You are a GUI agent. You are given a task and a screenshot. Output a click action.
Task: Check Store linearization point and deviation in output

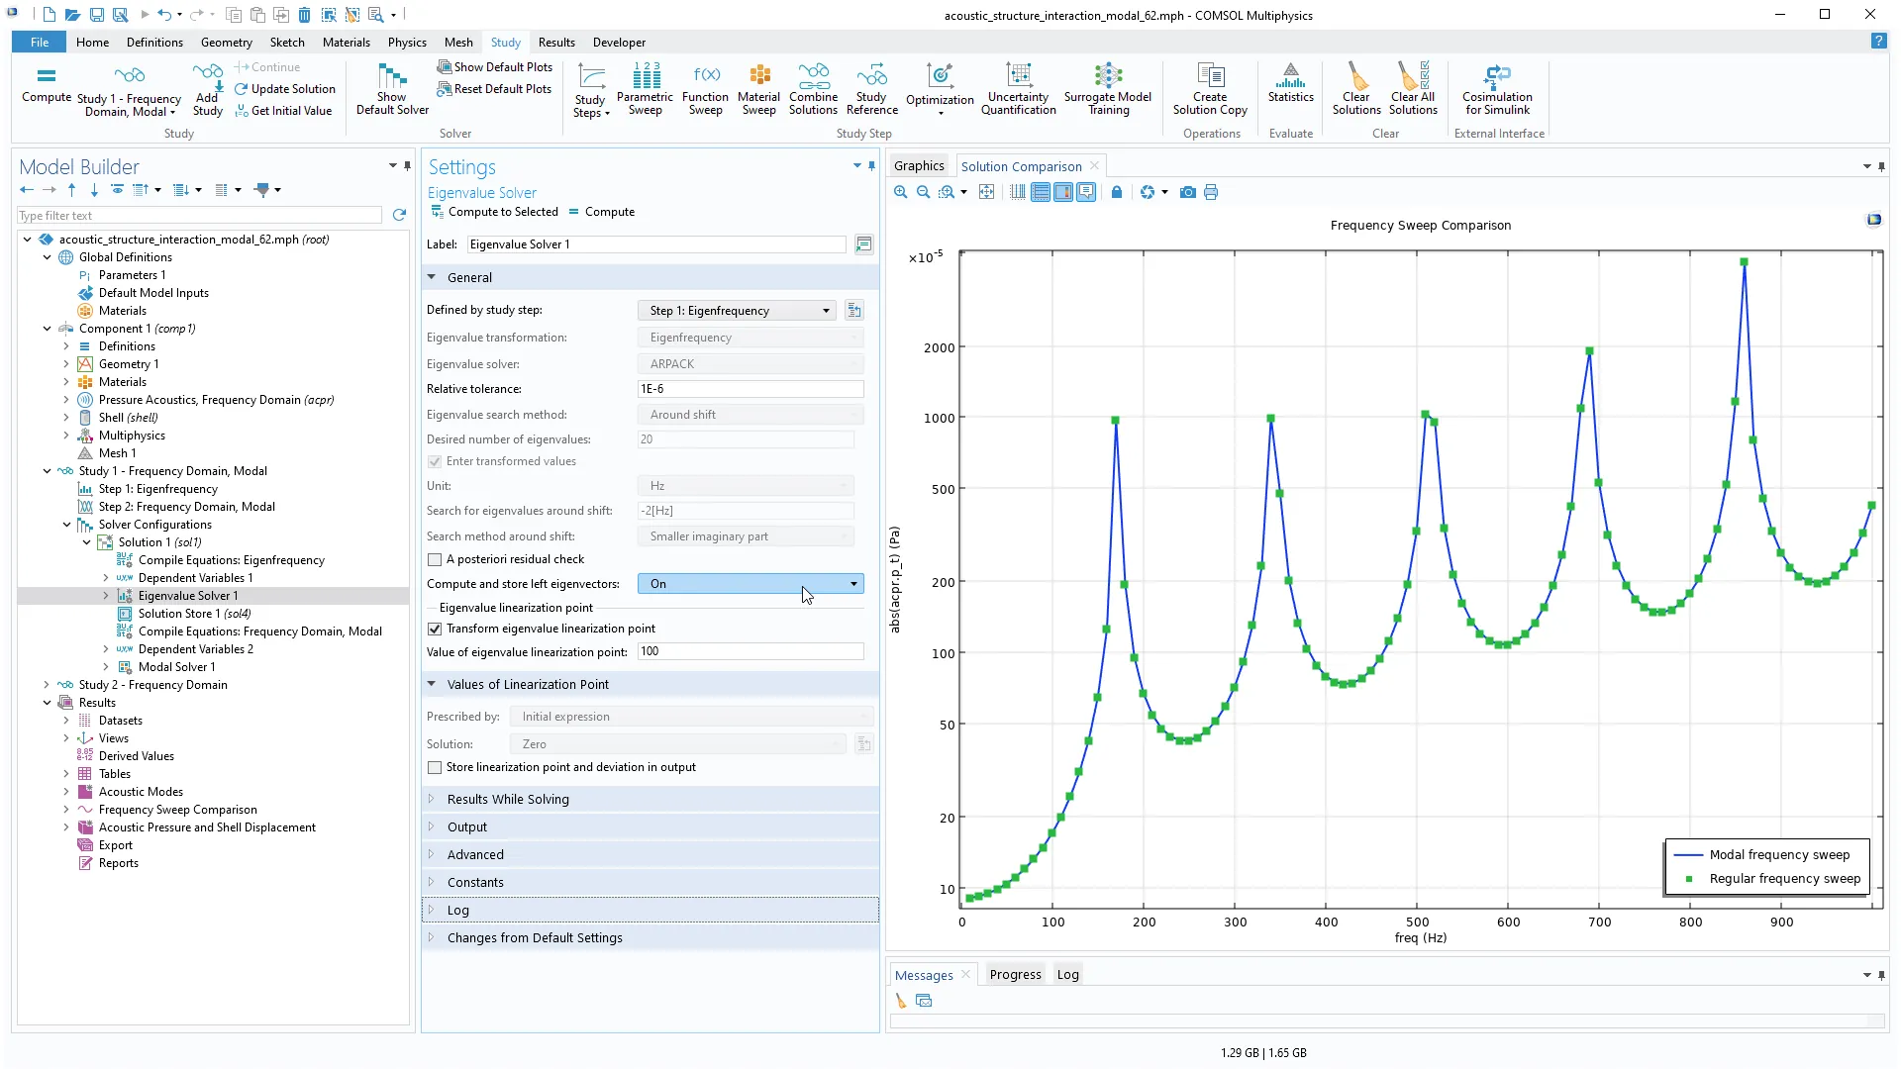click(x=435, y=768)
